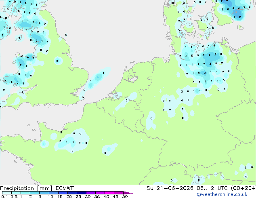Click the "40" legend scale label

(x=106, y=196)
